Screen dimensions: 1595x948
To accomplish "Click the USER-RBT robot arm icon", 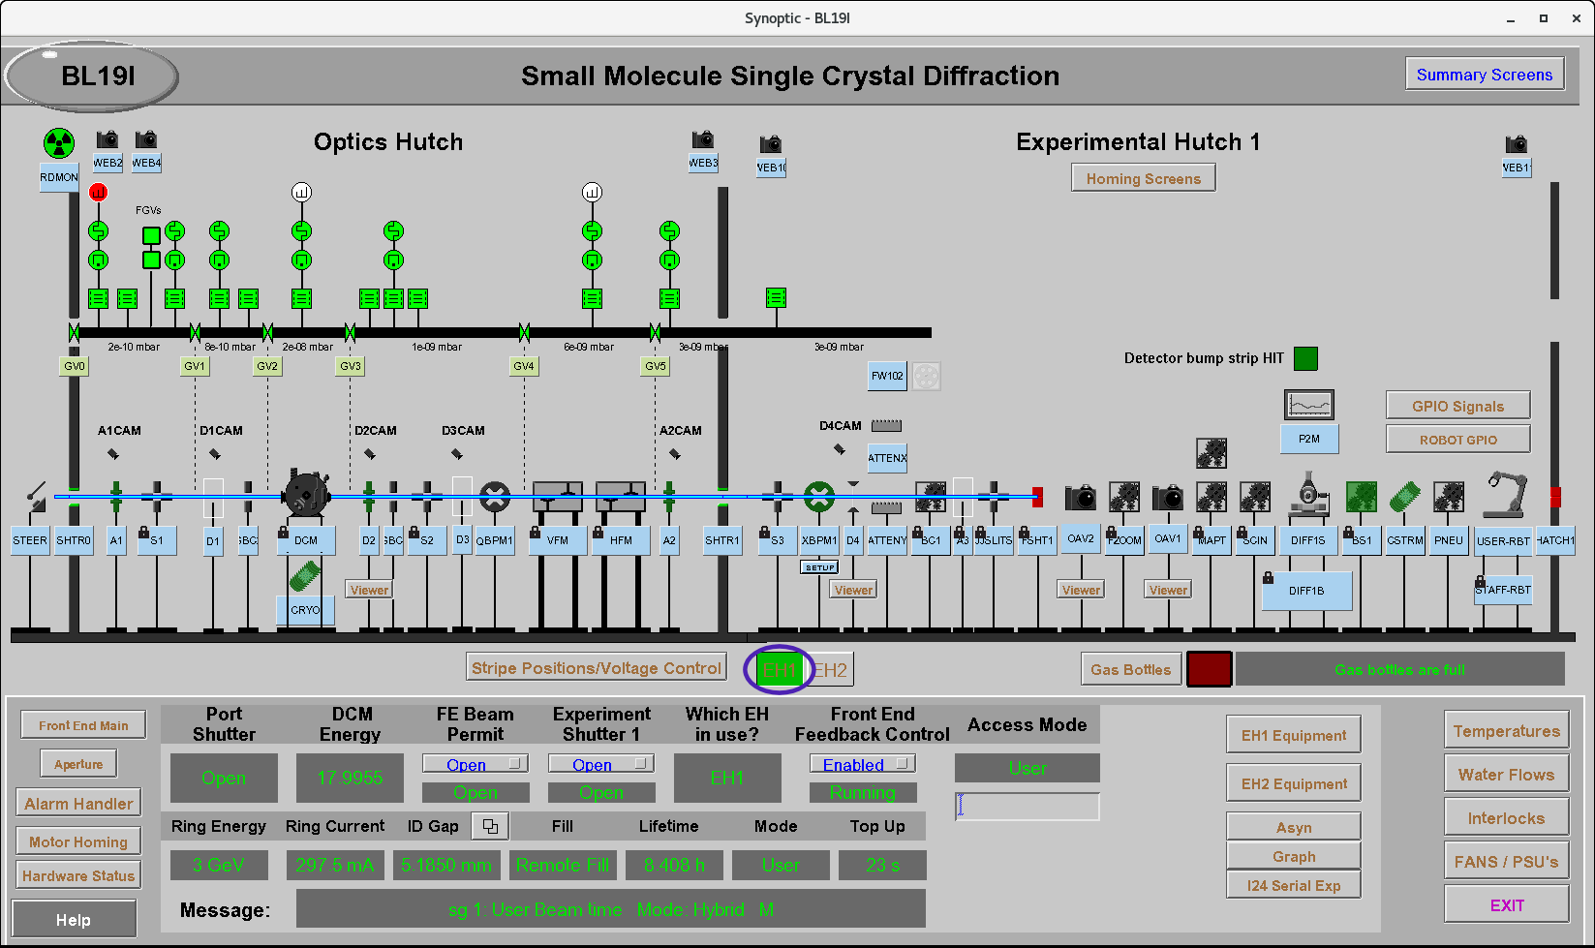I will tap(1503, 495).
